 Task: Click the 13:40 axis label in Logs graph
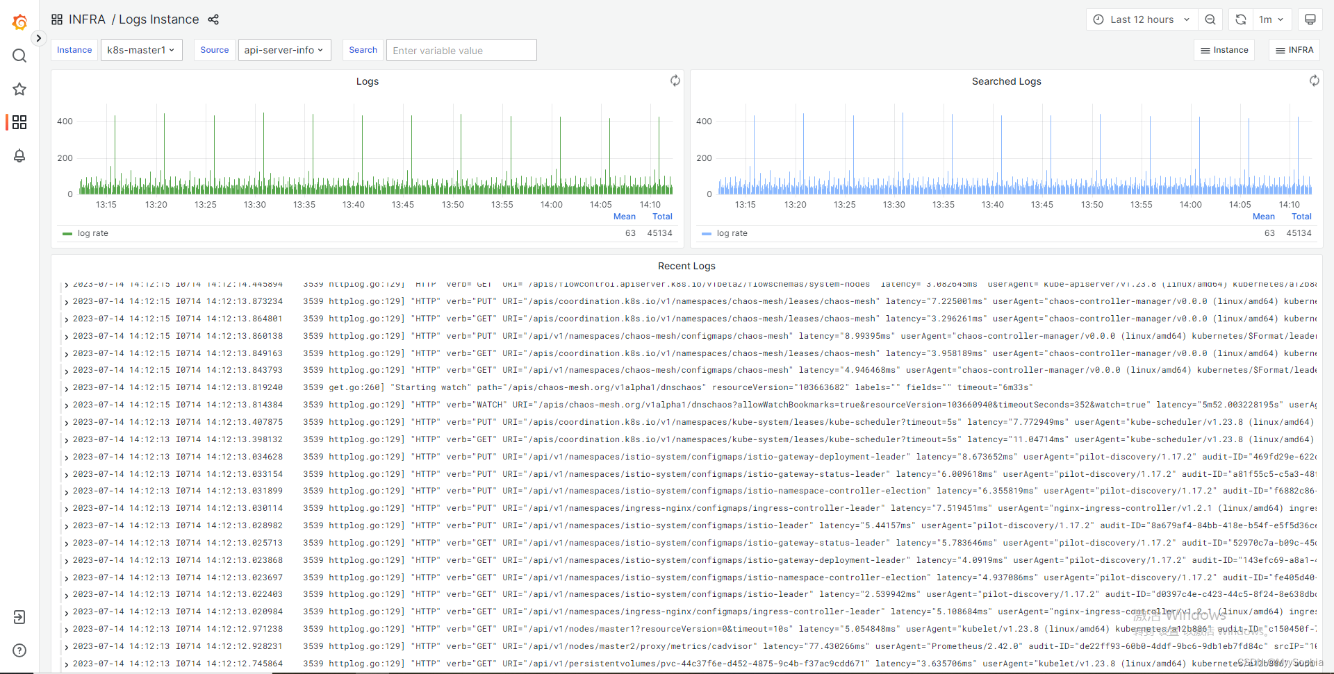[x=353, y=205]
